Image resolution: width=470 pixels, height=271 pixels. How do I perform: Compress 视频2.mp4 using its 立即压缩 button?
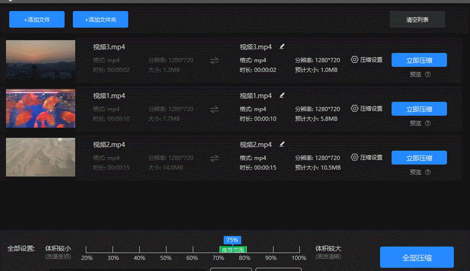tap(419, 157)
